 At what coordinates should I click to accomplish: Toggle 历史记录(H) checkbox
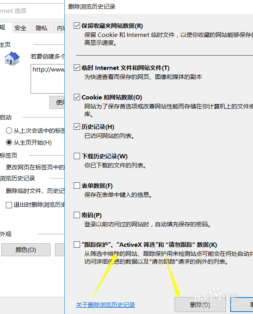pyautogui.click(x=77, y=127)
